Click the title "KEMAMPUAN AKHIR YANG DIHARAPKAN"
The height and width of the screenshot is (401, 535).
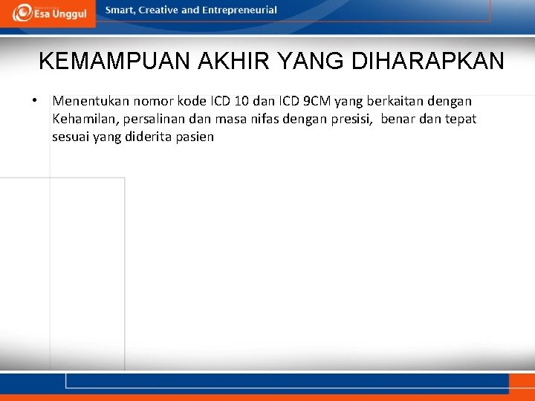[x=271, y=61]
